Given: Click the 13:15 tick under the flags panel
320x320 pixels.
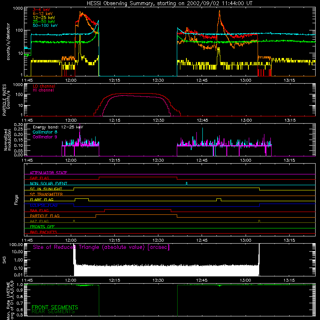Looking at the screenshot, I should pos(289,240).
